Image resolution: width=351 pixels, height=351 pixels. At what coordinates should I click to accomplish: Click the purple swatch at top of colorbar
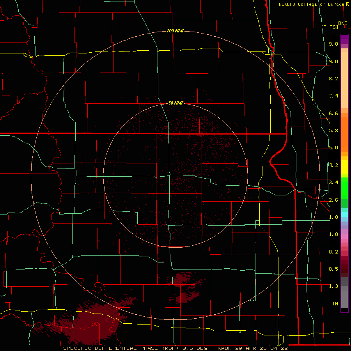[344, 39]
